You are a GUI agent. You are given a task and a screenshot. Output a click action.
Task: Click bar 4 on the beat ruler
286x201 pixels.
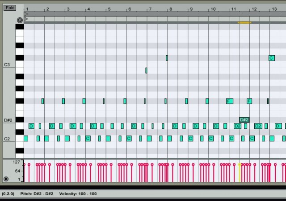pyautogui.click(x=88, y=9)
